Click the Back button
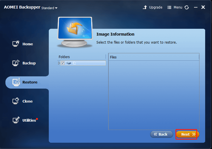This screenshot has height=149, width=212. coord(161,134)
